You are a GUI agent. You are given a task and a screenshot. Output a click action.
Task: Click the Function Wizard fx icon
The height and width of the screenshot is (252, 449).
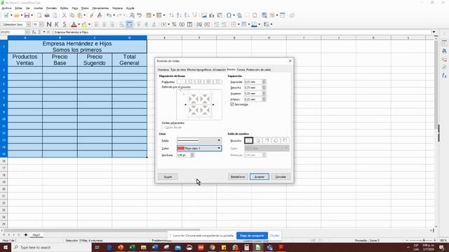coord(34,32)
